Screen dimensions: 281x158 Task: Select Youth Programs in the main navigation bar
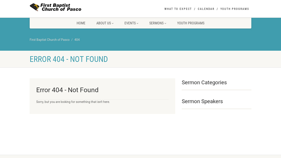point(191,23)
